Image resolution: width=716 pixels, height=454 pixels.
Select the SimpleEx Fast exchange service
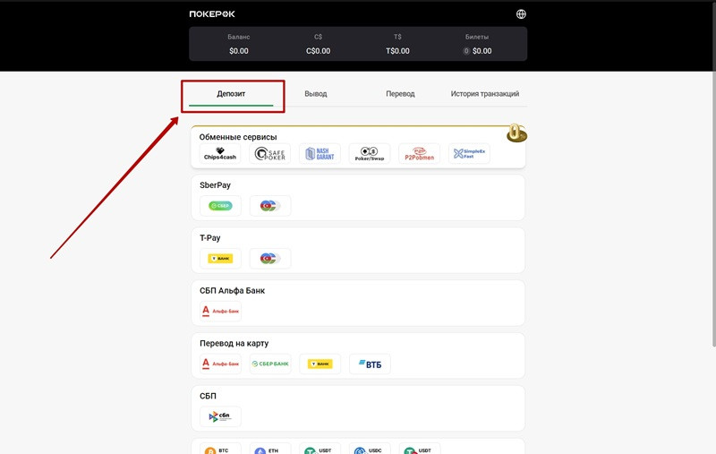[469, 154]
